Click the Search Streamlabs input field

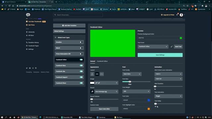[x=78, y=15]
